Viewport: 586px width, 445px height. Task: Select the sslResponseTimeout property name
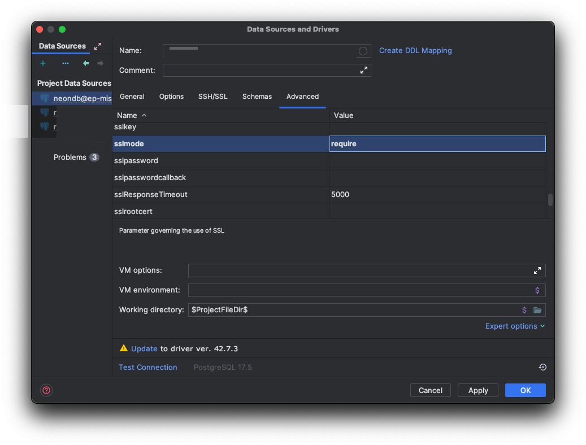[x=220, y=195]
